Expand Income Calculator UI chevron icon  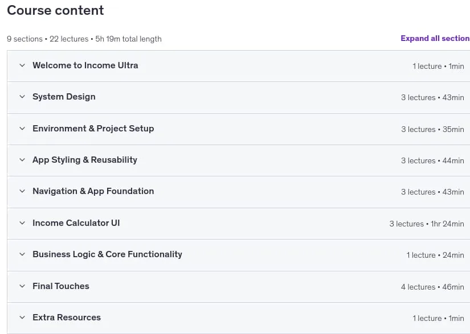click(x=22, y=223)
